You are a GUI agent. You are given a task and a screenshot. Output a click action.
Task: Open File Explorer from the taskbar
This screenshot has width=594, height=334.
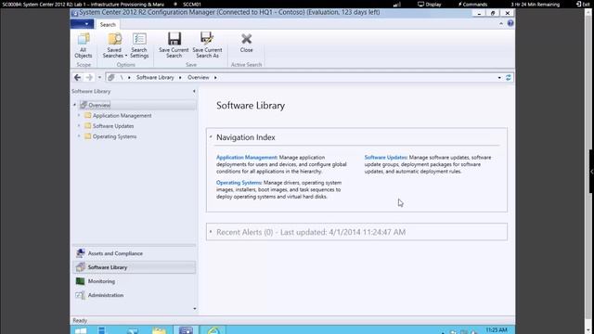159,330
